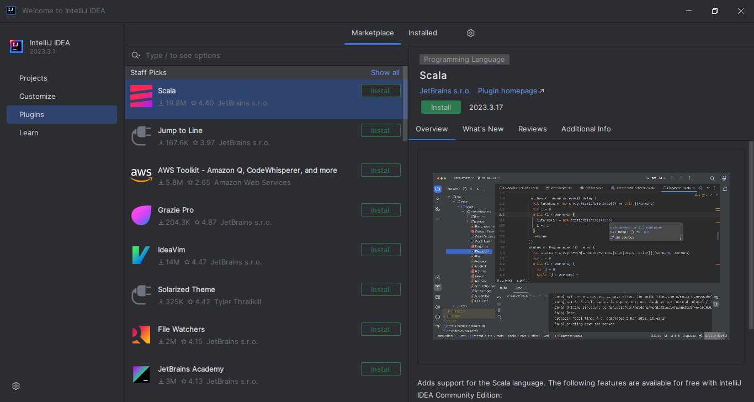Click Tyler Thrailkill author name

coord(237,301)
